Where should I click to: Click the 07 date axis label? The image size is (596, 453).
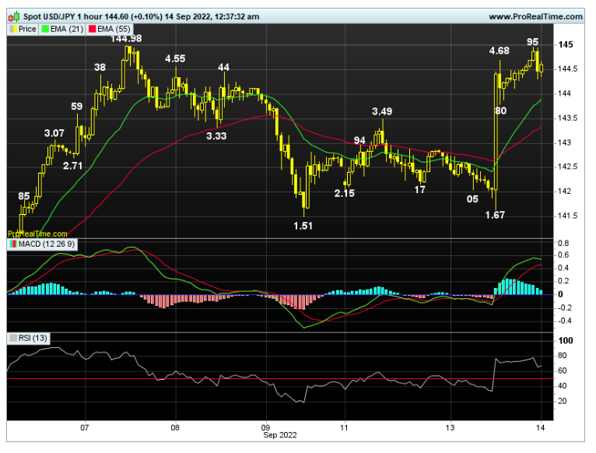(x=84, y=427)
